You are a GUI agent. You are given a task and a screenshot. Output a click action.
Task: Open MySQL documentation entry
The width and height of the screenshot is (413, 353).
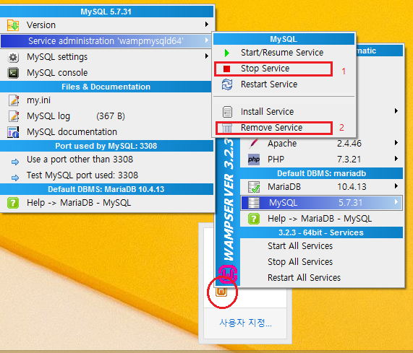(x=106, y=132)
